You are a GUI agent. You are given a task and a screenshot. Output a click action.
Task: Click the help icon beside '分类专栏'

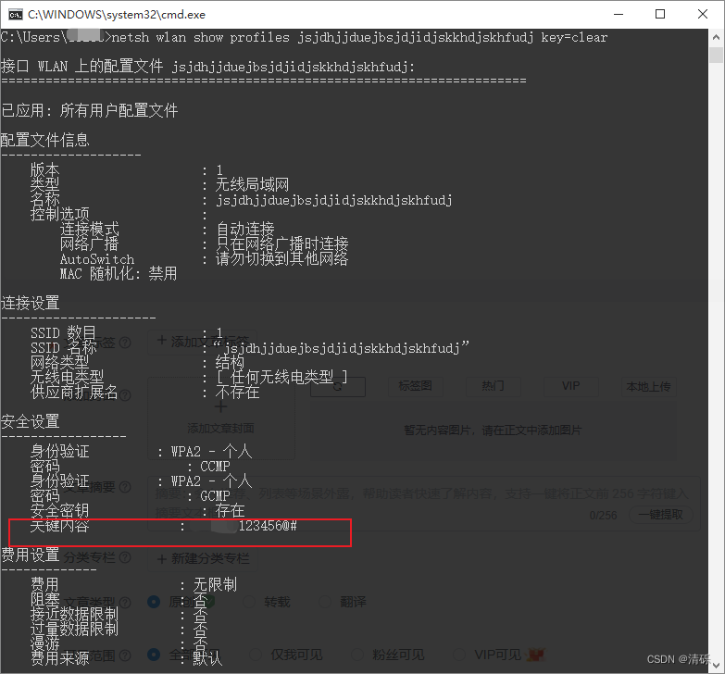point(125,557)
